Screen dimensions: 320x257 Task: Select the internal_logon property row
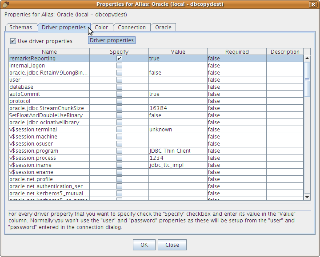[49, 66]
